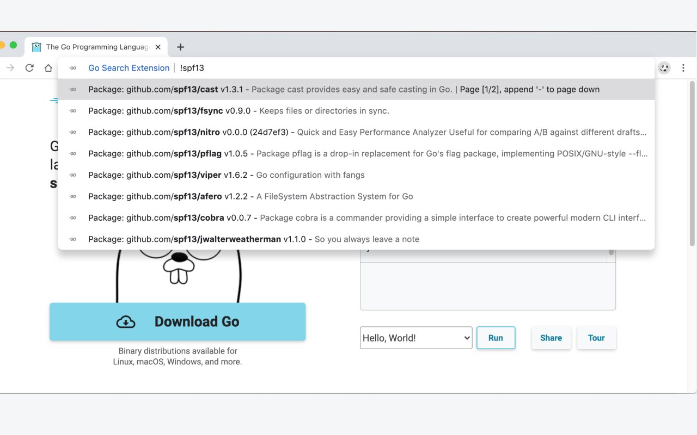Choose the spf13/fsync v0.9.0 suggestion
The width and height of the screenshot is (697, 435).
[356, 111]
